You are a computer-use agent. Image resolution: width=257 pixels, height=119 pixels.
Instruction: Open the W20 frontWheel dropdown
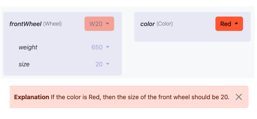[99, 24]
